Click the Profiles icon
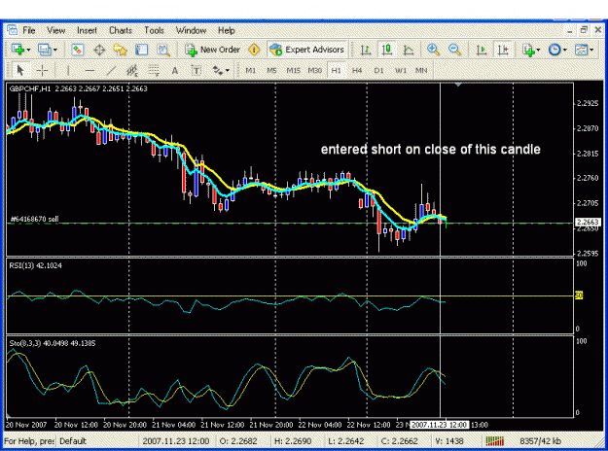 tap(44, 50)
